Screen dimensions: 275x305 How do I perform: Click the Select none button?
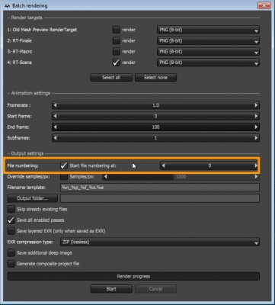coord(155,78)
